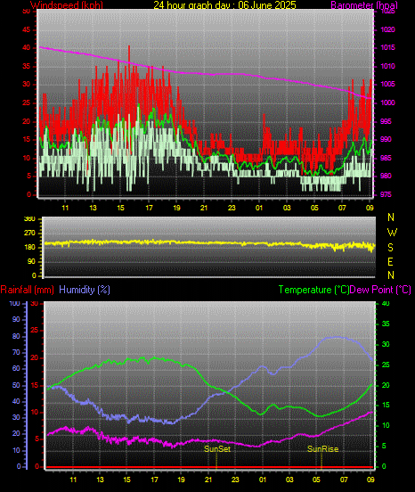Click the windspeed value '25' on left axis
The image size is (415, 492).
(27, 102)
